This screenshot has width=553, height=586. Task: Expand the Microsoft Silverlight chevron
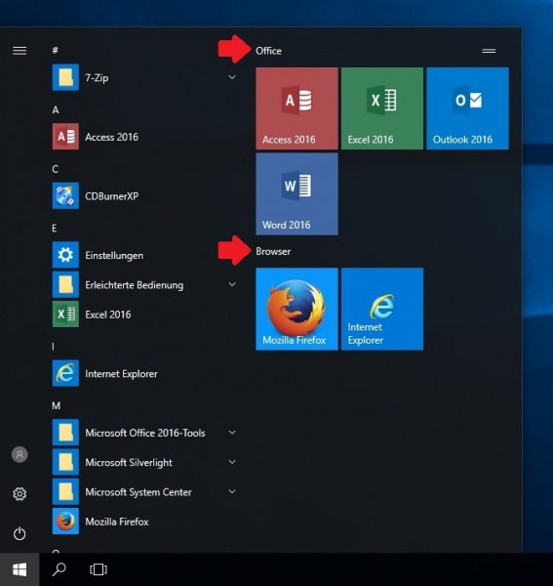[x=232, y=462]
